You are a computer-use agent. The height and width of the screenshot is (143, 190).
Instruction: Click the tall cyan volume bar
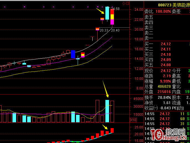click(x=107, y=111)
